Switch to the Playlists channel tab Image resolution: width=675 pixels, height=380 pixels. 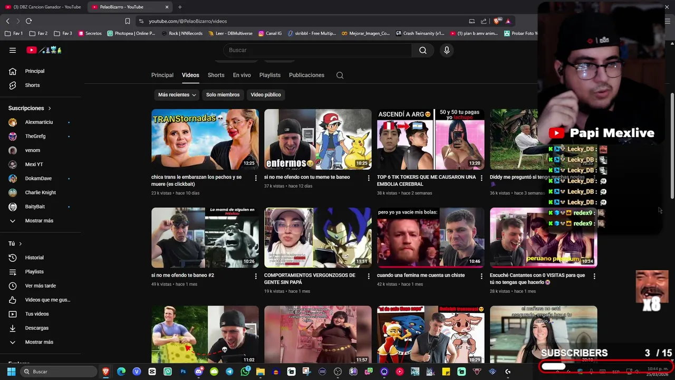(270, 75)
